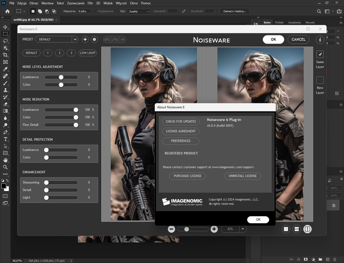
Task: Open Styl Zwykły dropdown
Action: coord(139,11)
